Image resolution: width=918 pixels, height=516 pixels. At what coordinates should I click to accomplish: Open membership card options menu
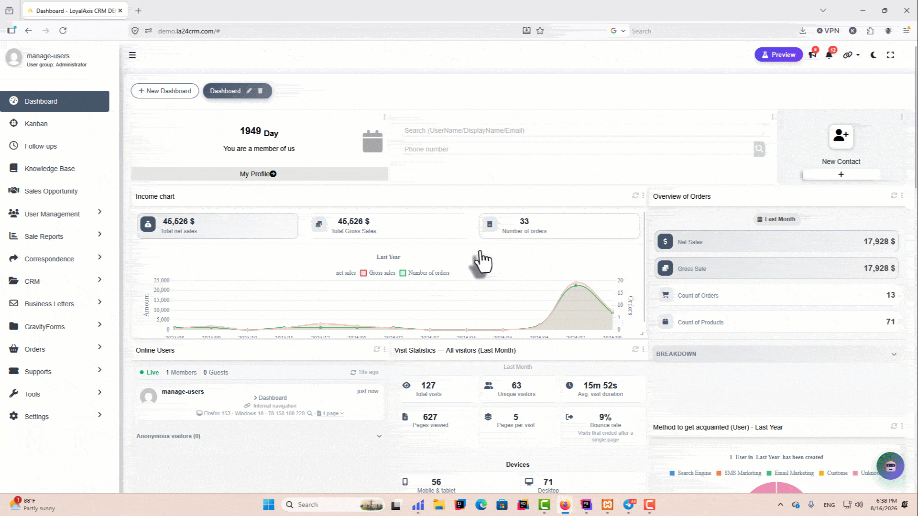(384, 117)
